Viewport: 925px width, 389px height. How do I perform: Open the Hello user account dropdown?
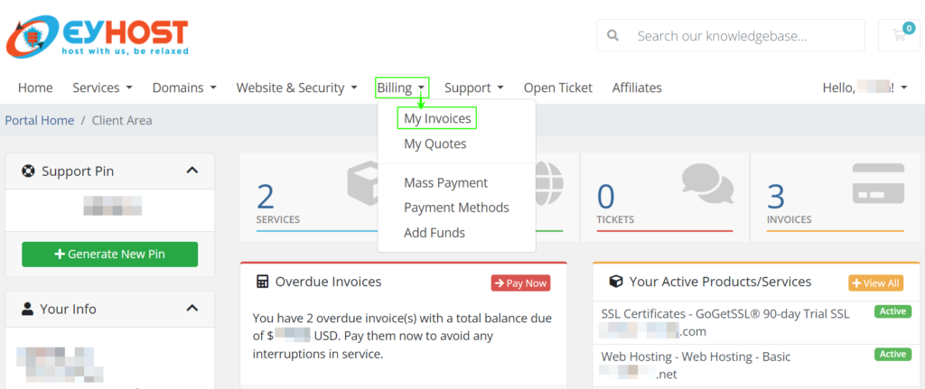coord(864,88)
